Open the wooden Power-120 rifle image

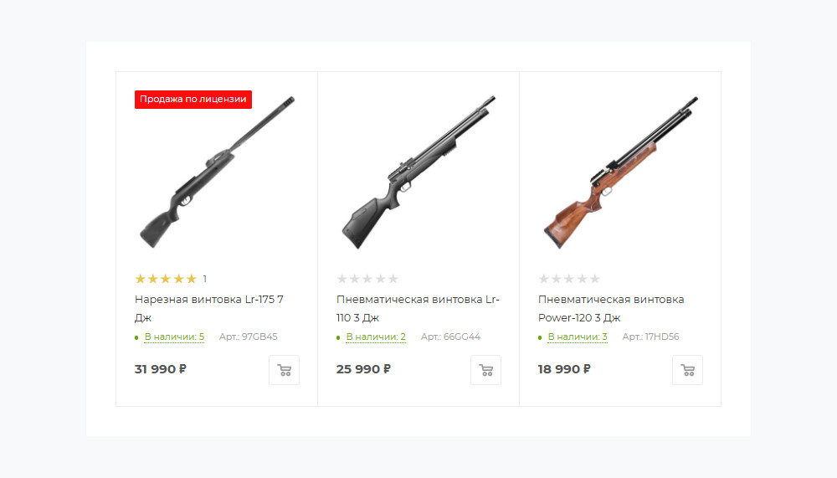pos(620,174)
